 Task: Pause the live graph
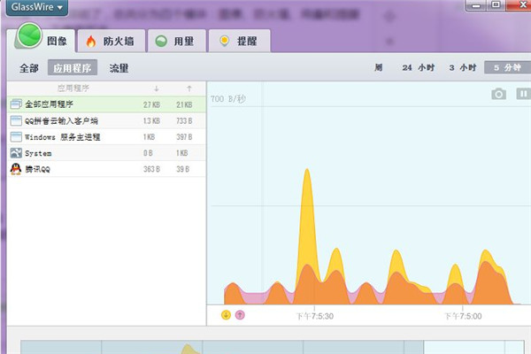[x=523, y=94]
